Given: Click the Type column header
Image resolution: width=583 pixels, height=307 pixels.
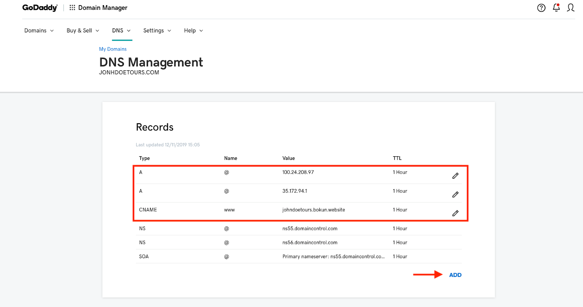Looking at the screenshot, I should click(144, 158).
